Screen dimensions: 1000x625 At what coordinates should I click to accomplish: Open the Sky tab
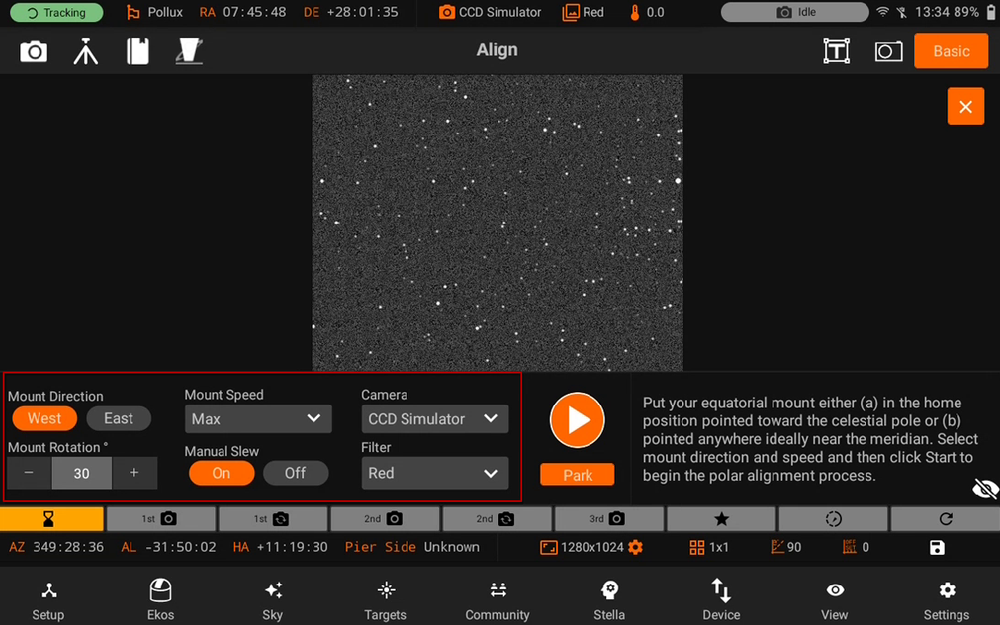tap(273, 601)
